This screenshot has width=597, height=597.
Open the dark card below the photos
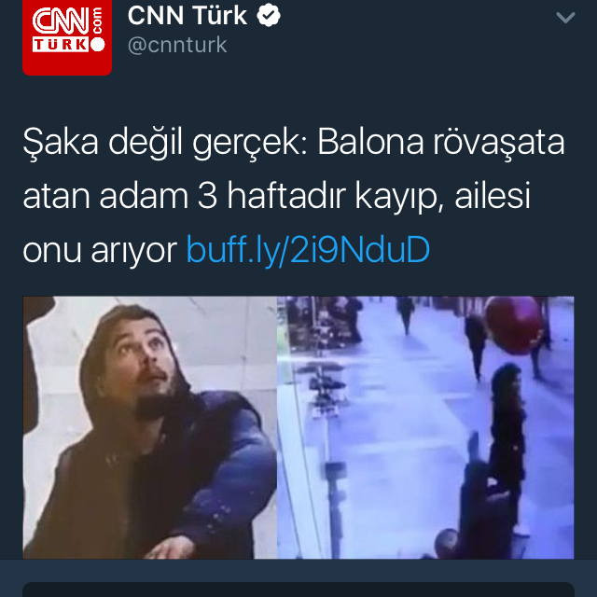pyautogui.click(x=298, y=590)
